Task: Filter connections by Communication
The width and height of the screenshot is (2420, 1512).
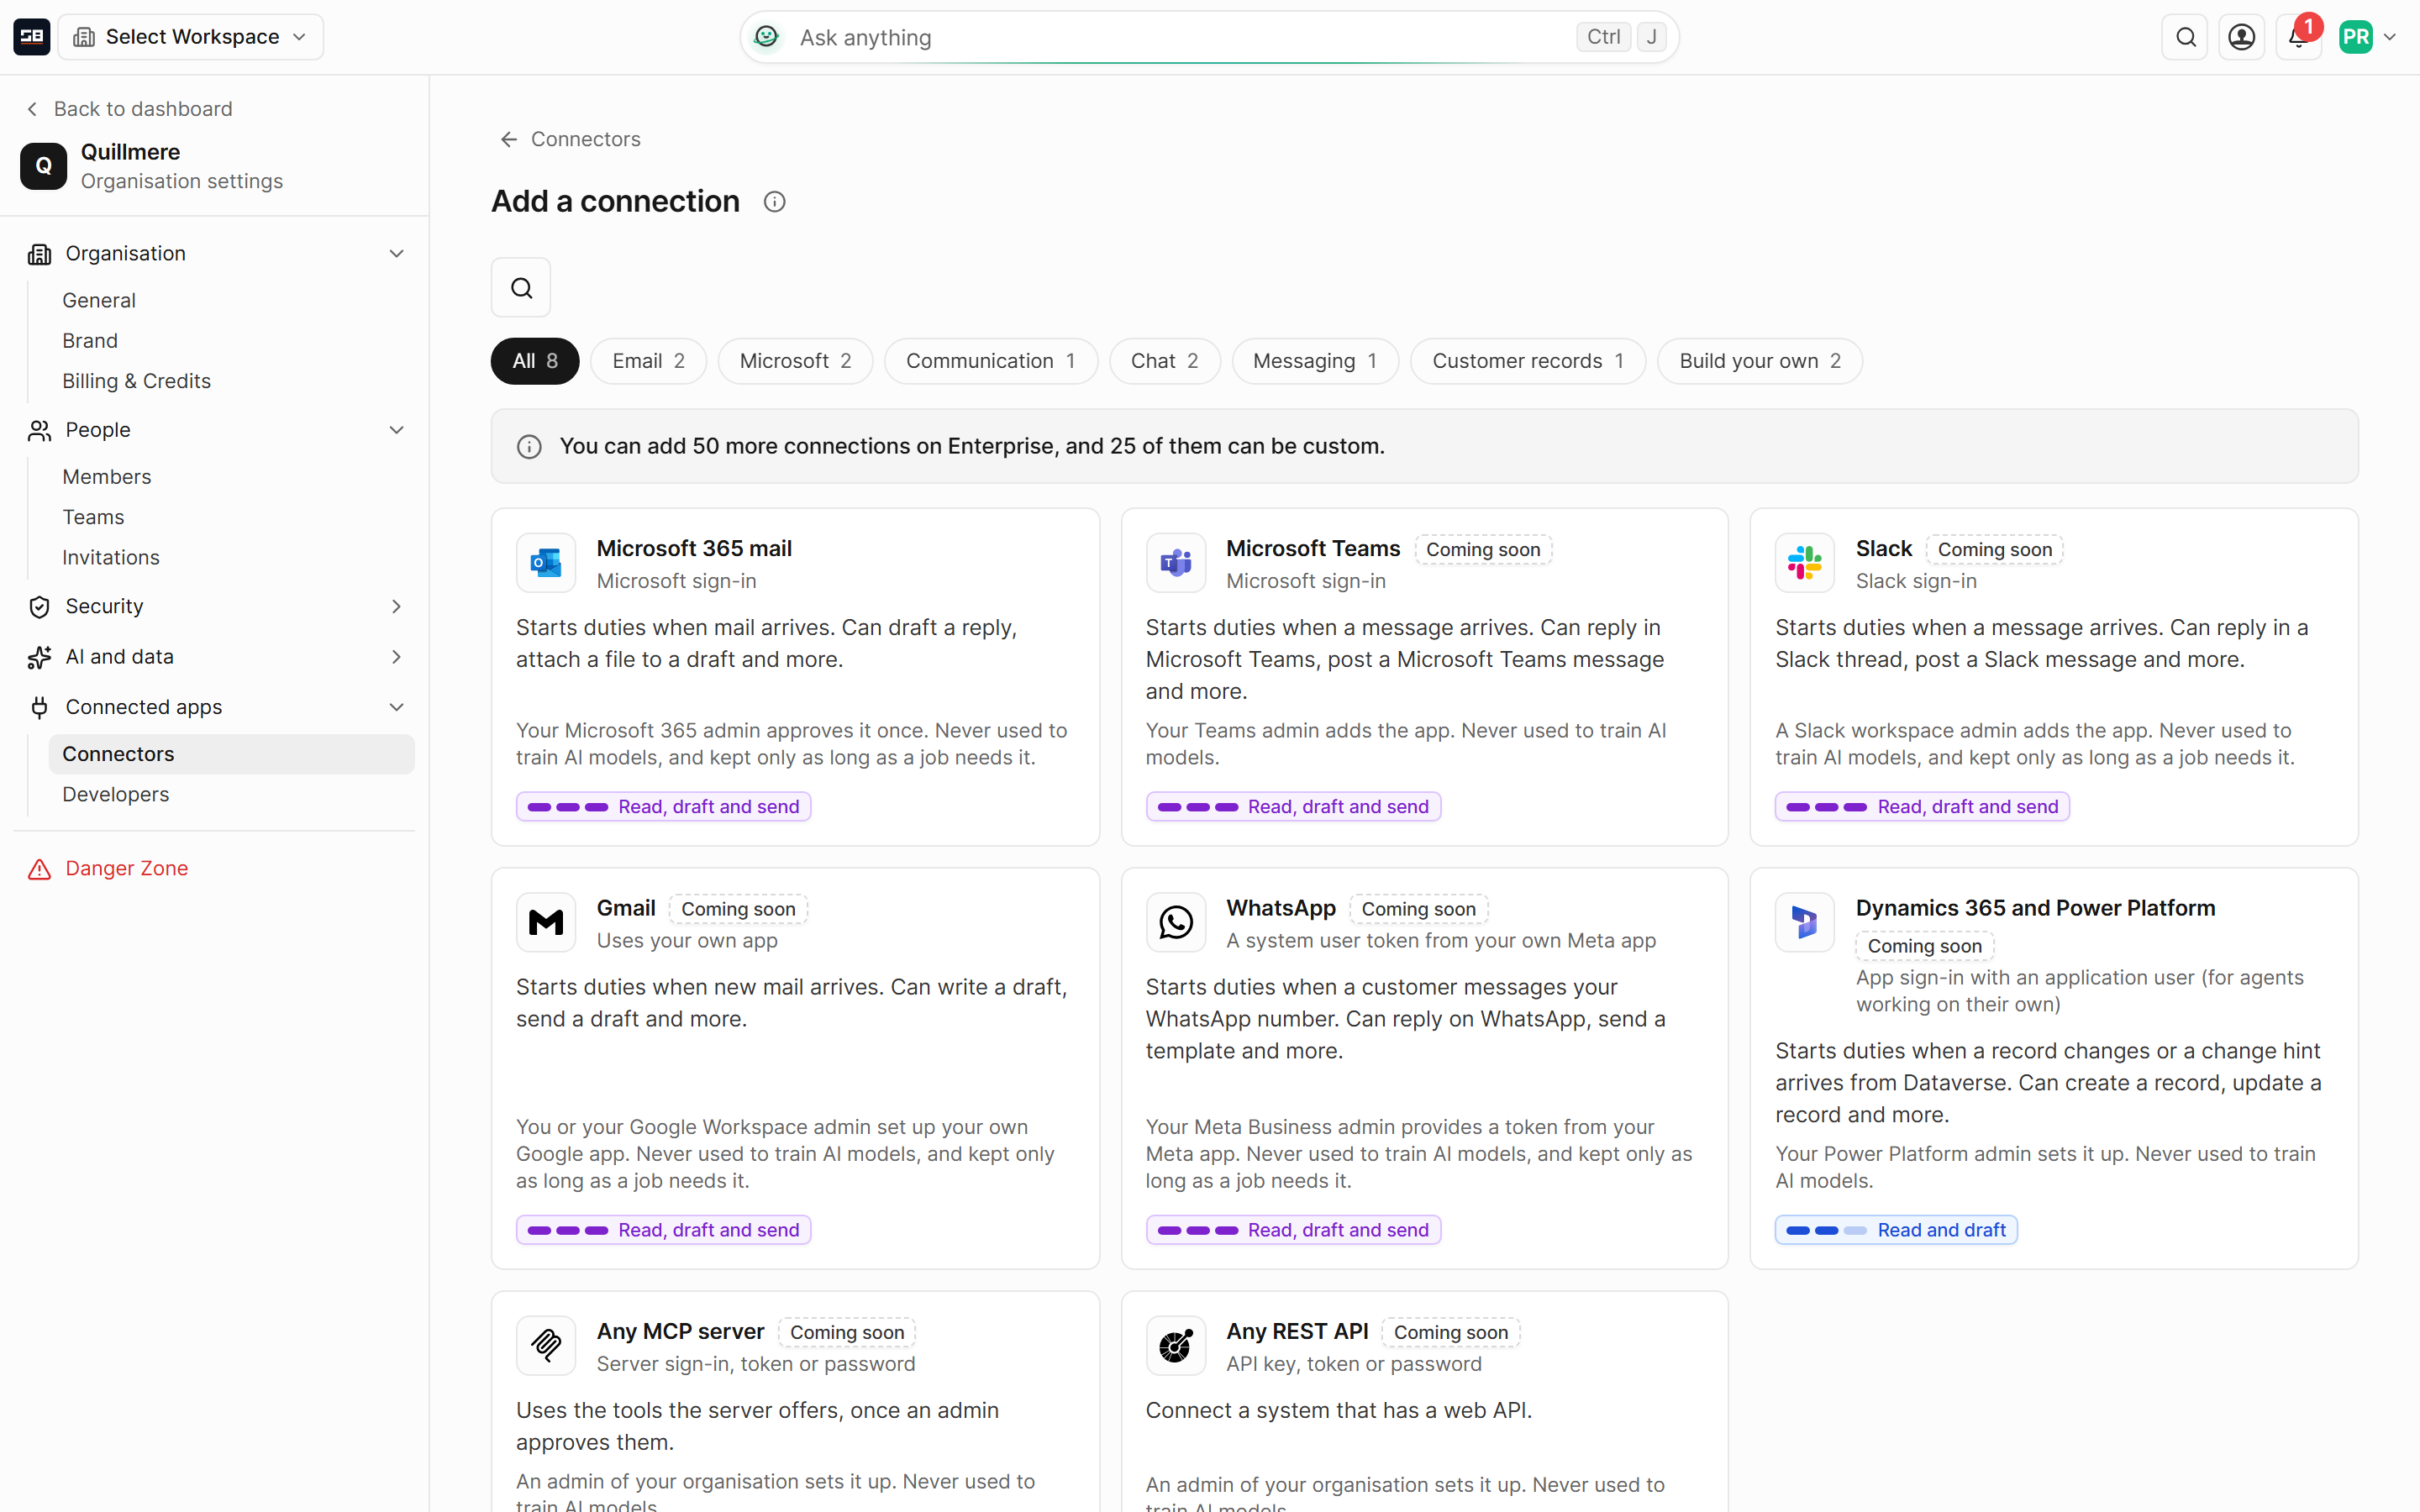Action: tap(991, 361)
